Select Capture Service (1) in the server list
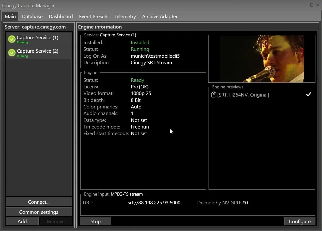The width and height of the screenshot is (322, 231). [39, 39]
